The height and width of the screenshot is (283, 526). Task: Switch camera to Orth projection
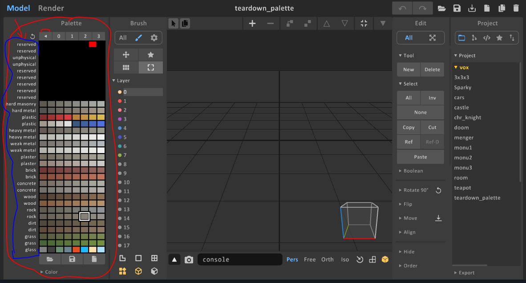[327, 259]
